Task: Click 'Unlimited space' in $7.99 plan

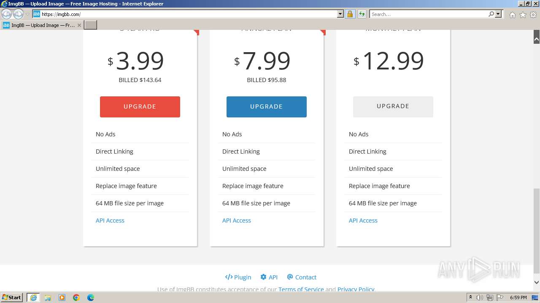Action: coord(244,169)
